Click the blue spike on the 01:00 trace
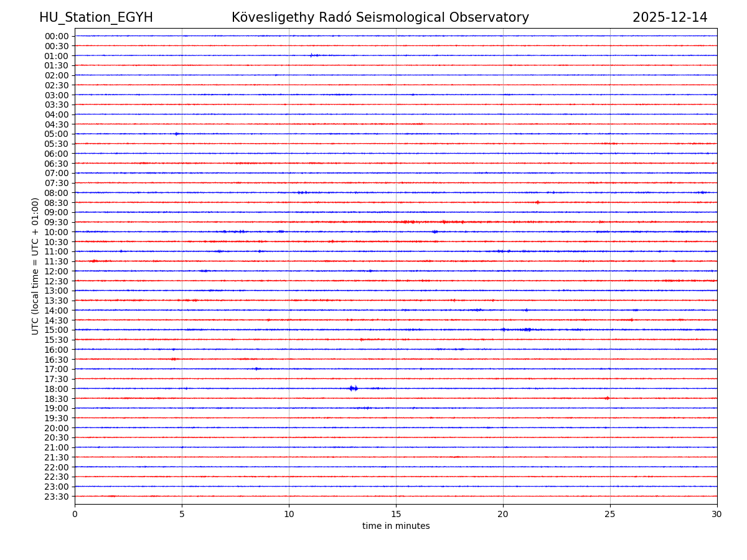 312,55
